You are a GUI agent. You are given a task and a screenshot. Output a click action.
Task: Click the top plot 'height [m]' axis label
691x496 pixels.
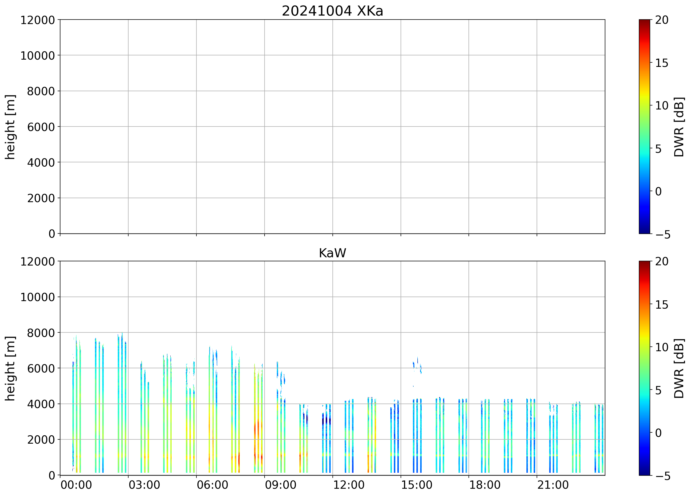[10, 127]
